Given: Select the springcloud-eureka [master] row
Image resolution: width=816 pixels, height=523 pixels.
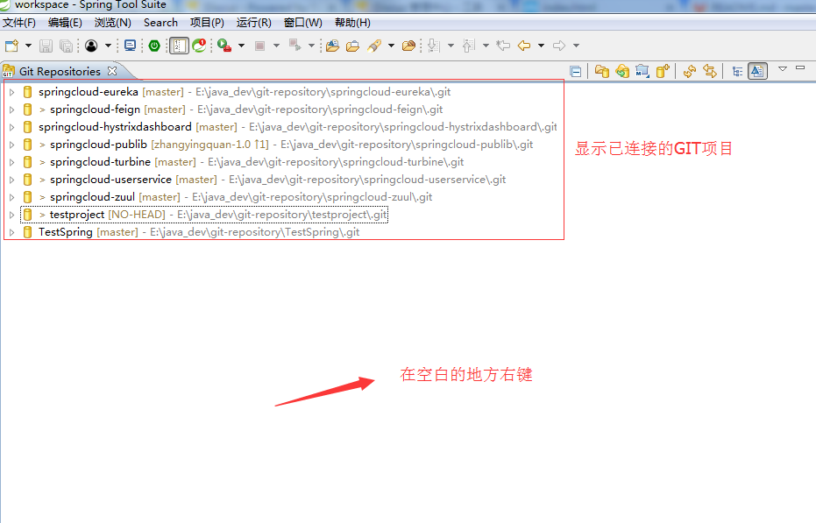Looking at the screenshot, I should [237, 92].
